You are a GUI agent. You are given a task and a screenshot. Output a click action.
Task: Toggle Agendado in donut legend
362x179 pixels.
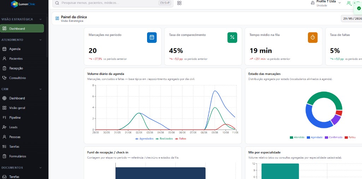click(x=315, y=137)
